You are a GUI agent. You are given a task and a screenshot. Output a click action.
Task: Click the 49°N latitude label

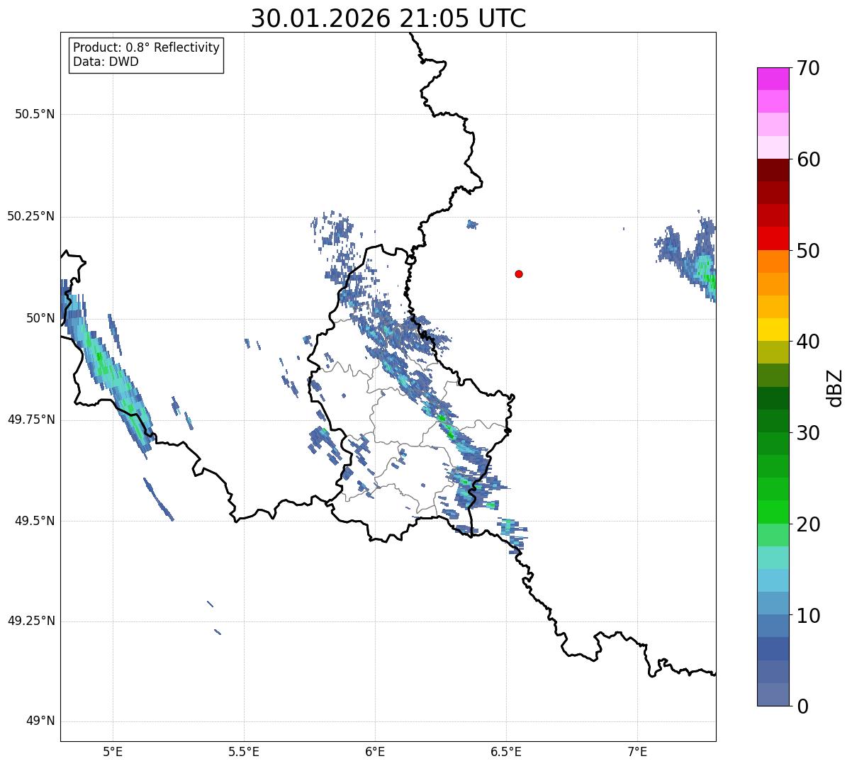40,721
